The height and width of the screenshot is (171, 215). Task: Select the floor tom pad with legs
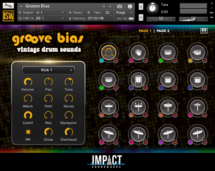(138, 80)
